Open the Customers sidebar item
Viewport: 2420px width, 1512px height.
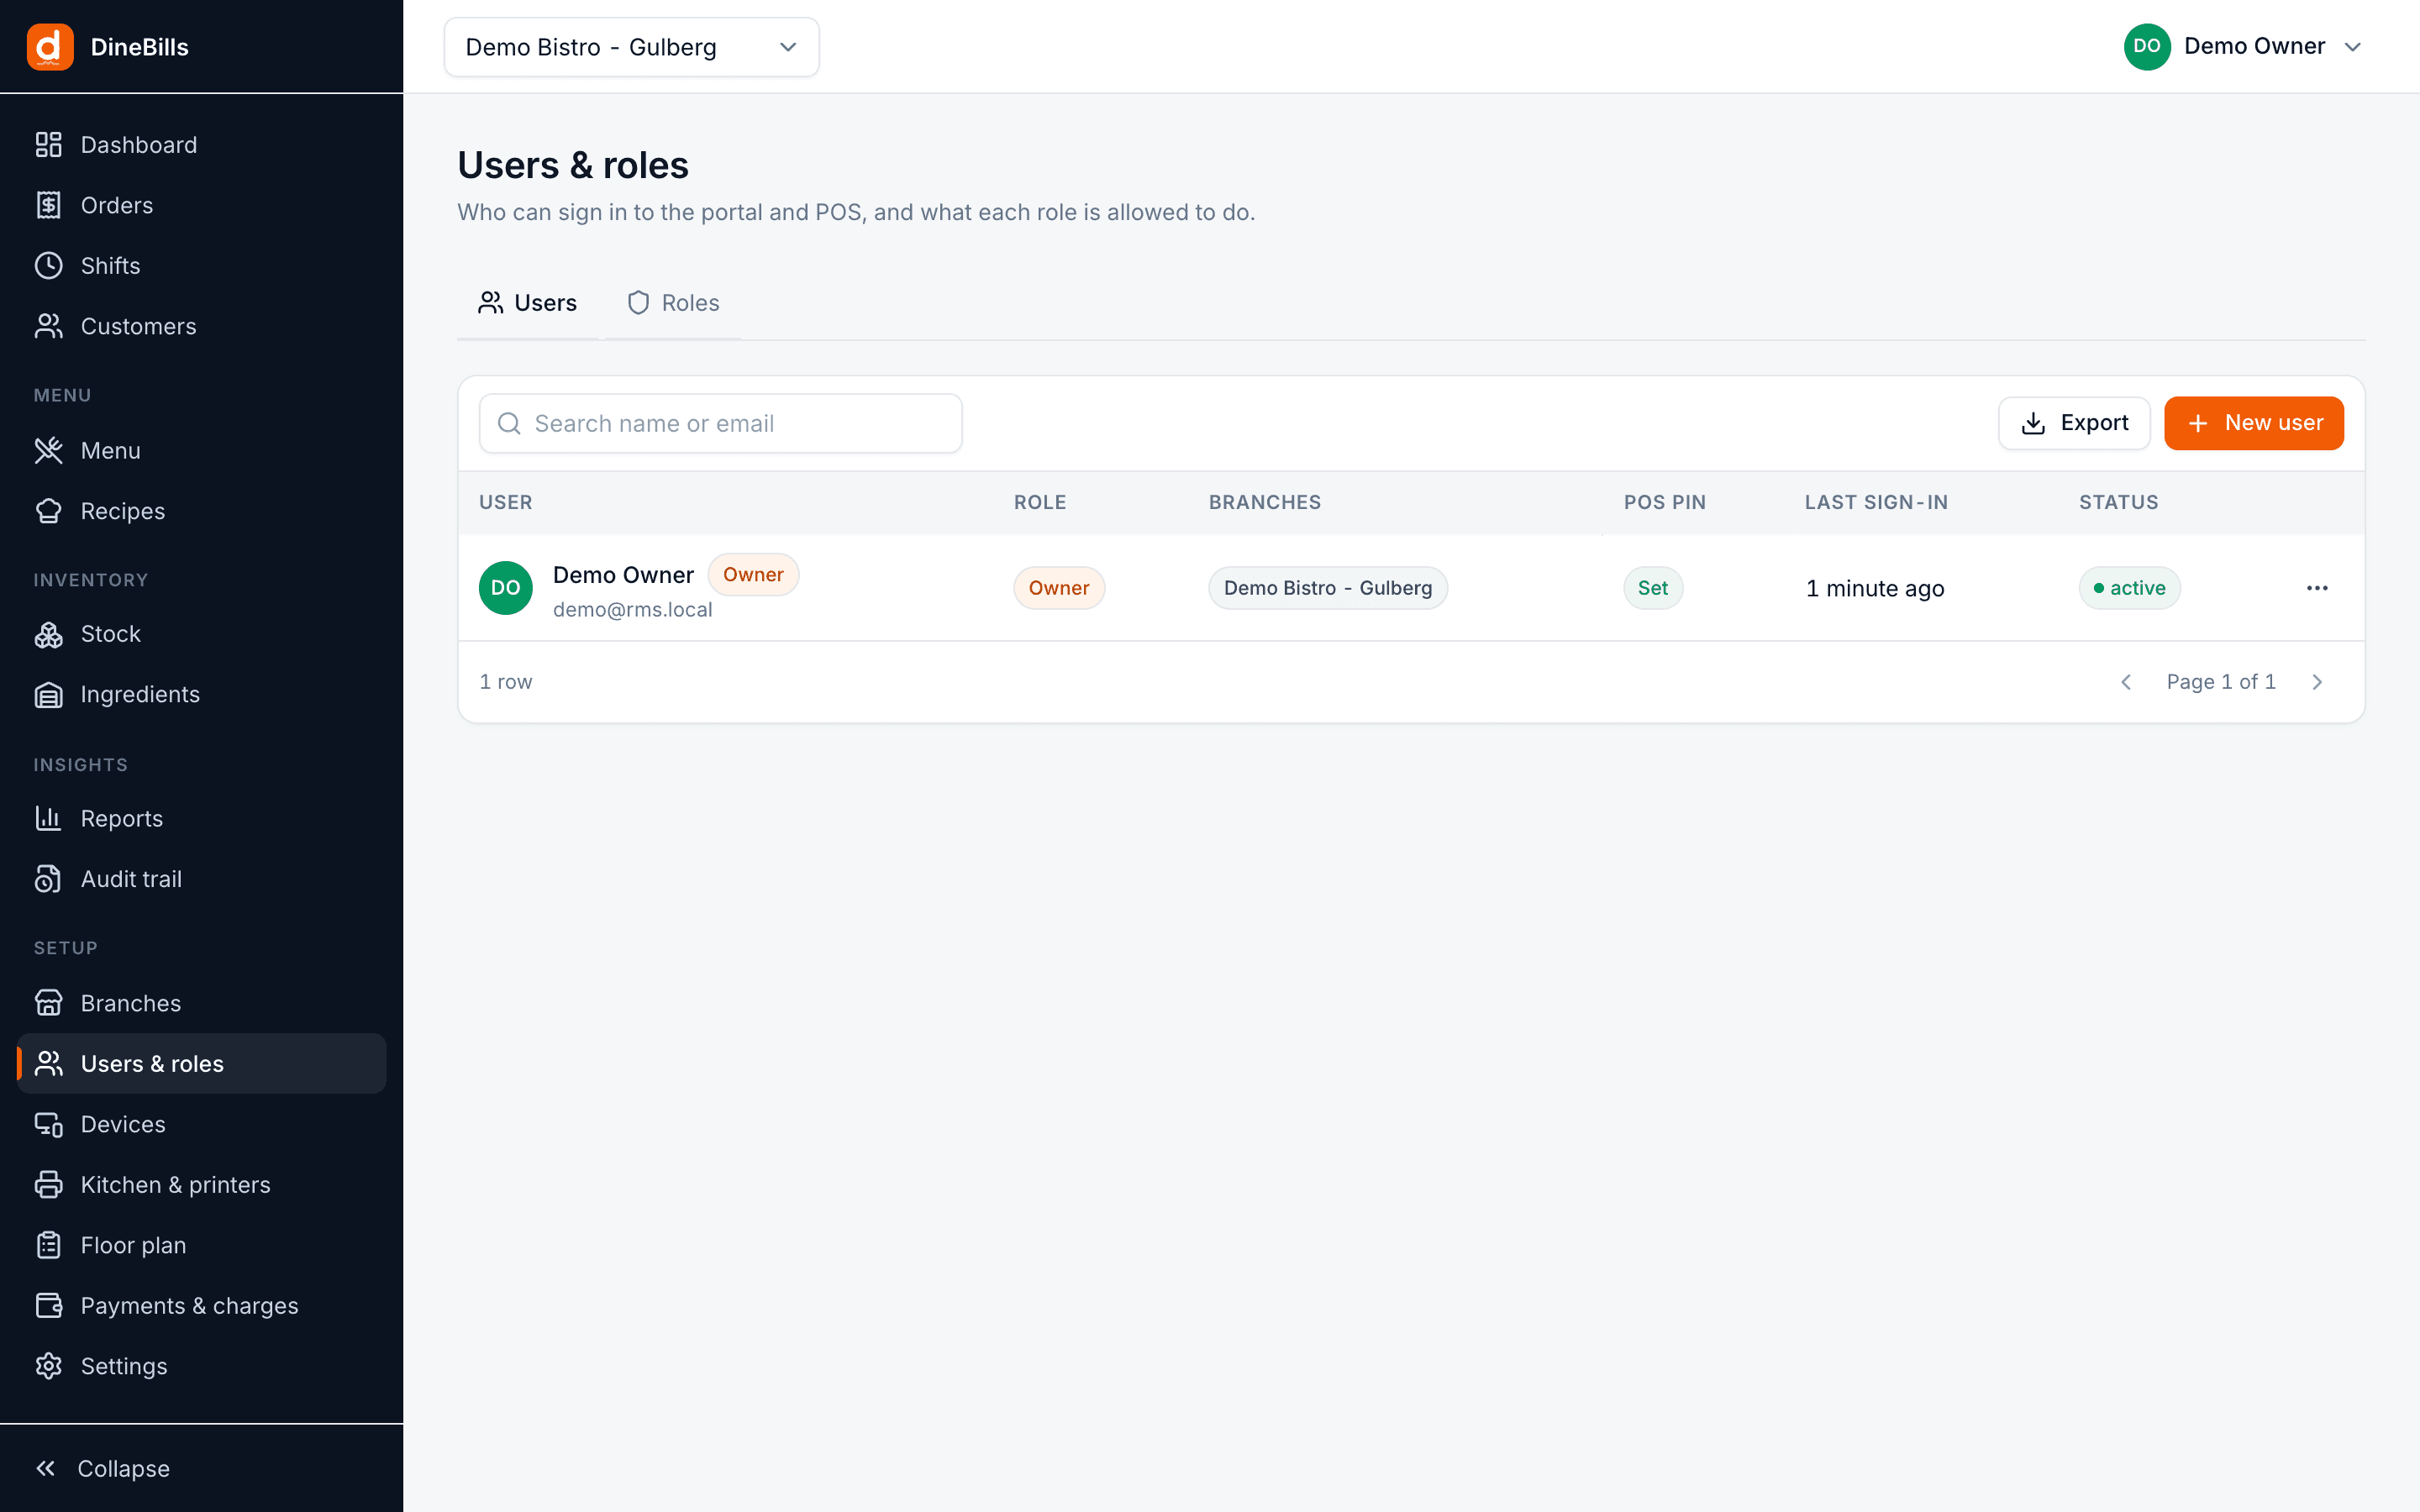point(201,326)
